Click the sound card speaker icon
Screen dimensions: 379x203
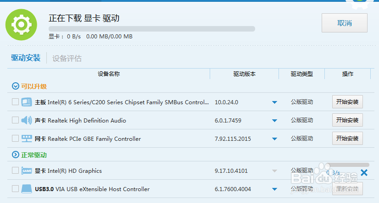tap(26, 120)
